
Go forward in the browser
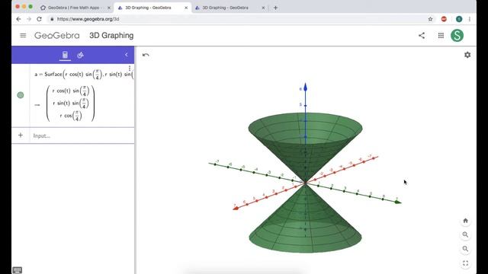[x=29, y=19]
